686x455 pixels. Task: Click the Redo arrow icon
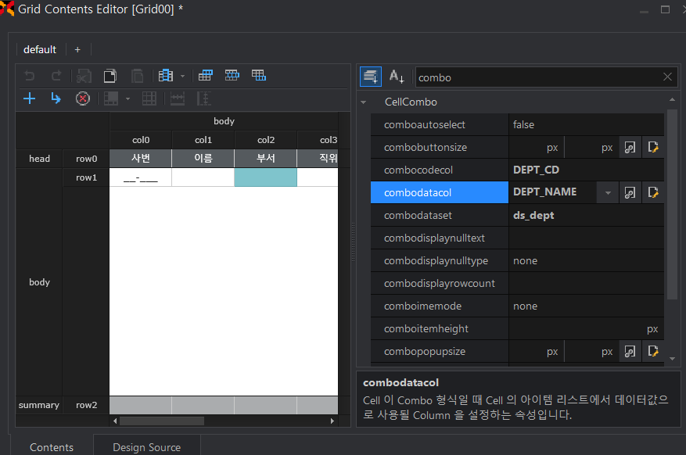point(56,76)
